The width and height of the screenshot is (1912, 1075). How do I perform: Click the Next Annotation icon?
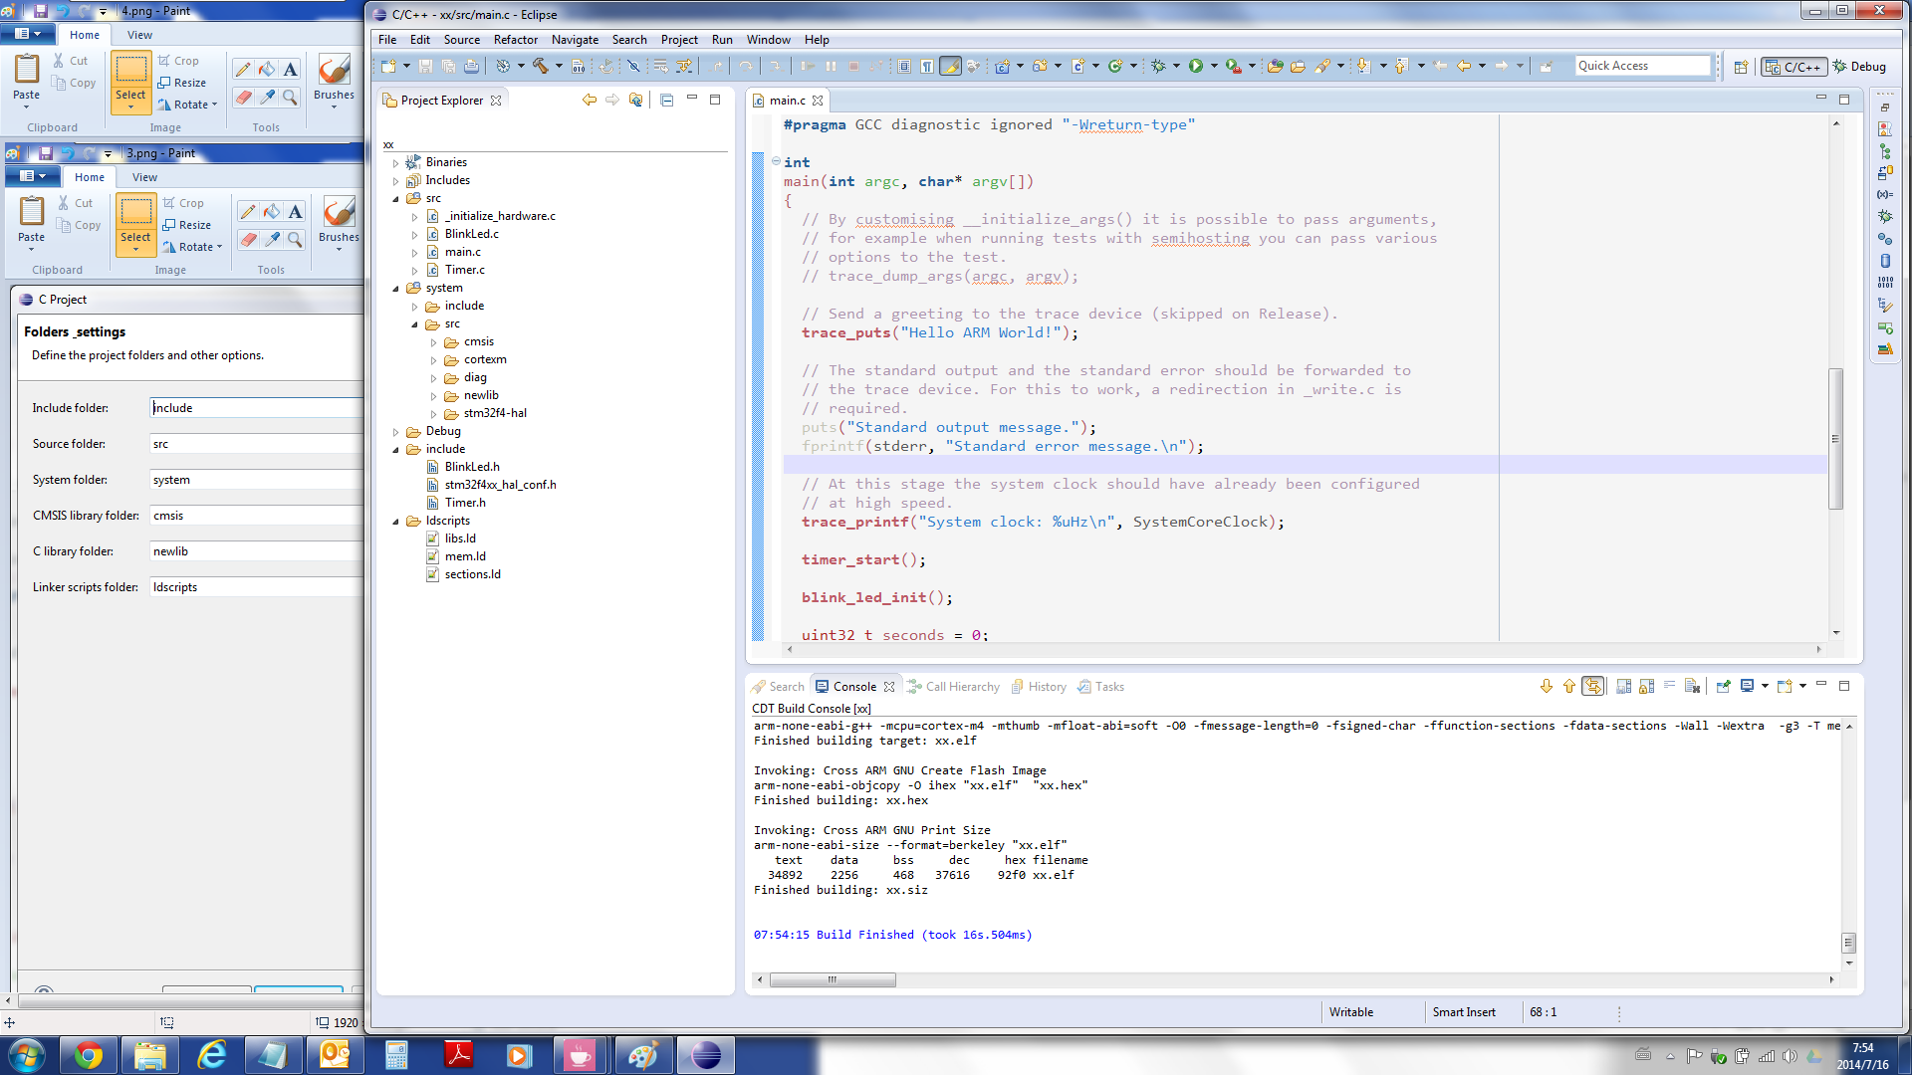1363,67
